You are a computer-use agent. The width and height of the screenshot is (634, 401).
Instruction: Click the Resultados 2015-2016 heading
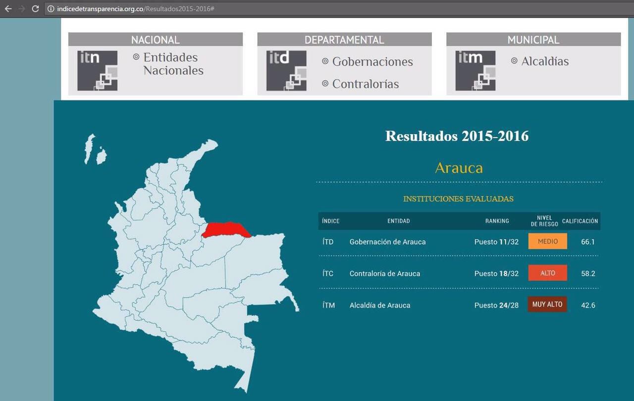(457, 136)
